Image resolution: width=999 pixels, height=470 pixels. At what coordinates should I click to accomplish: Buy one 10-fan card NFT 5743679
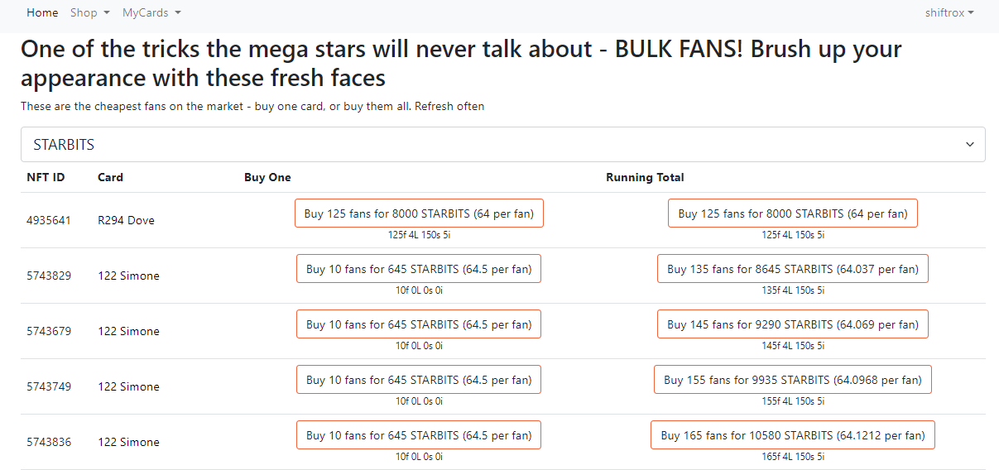(419, 324)
